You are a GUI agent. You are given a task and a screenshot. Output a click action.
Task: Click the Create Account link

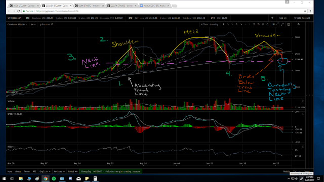pos(302,18)
